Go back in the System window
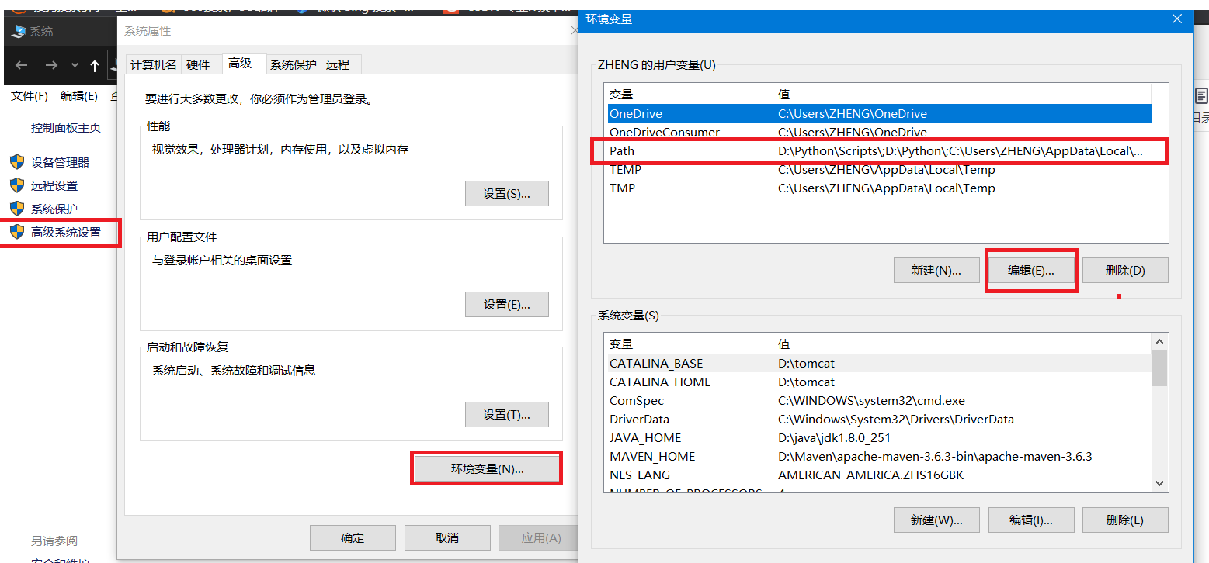1209x563 pixels. (21, 66)
